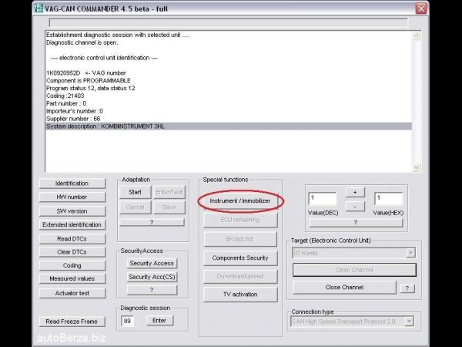
Task: Click the Security Access button
Action: click(x=152, y=264)
